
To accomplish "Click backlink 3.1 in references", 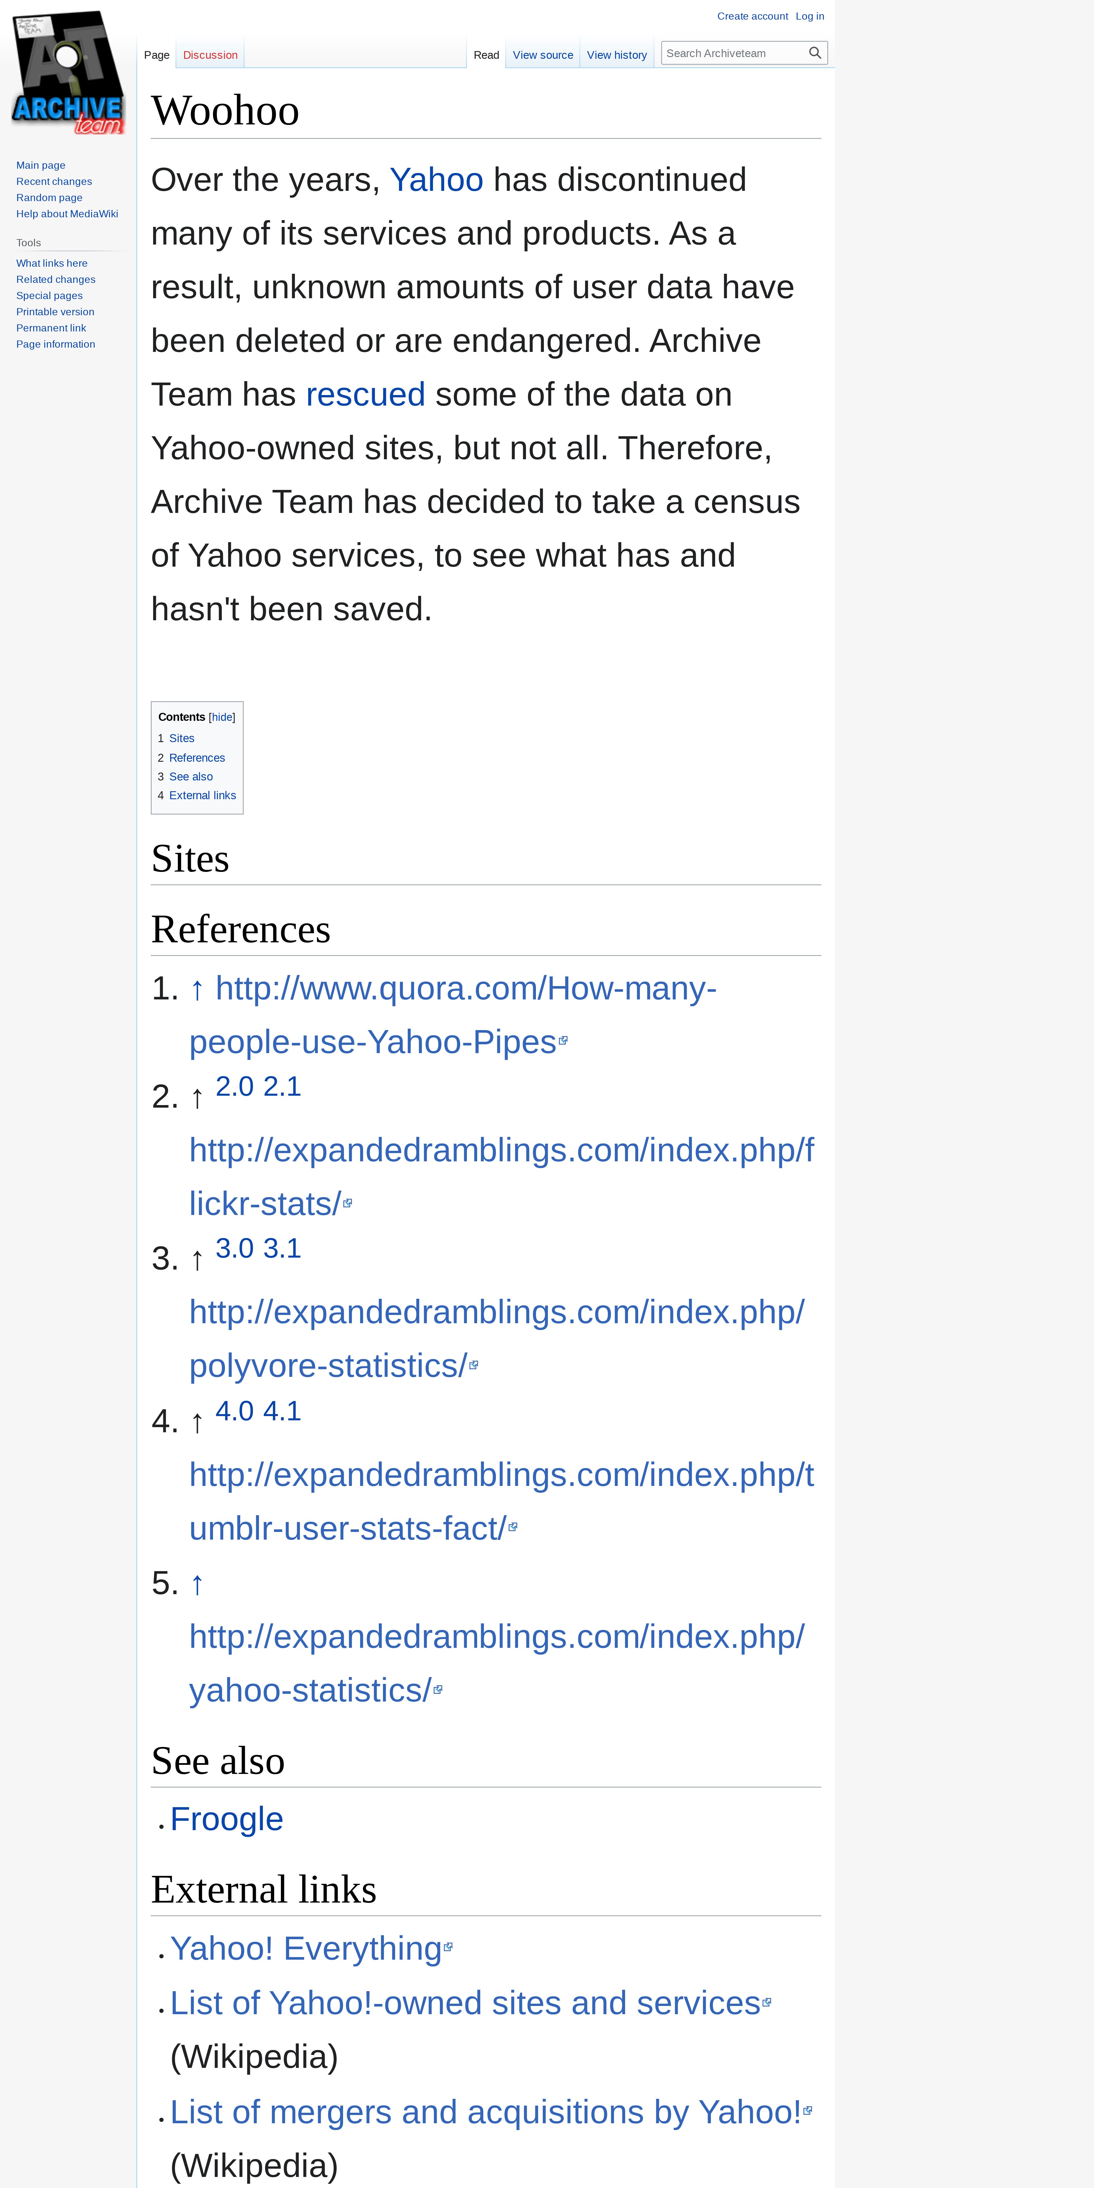I will pos(282,1249).
